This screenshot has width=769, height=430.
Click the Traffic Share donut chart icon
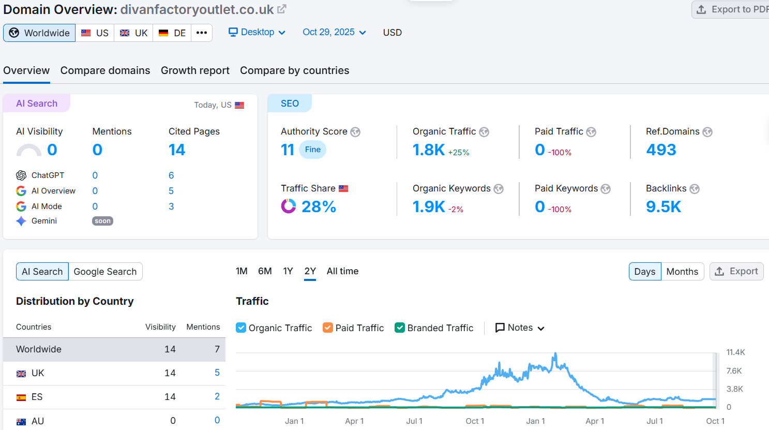(x=288, y=206)
